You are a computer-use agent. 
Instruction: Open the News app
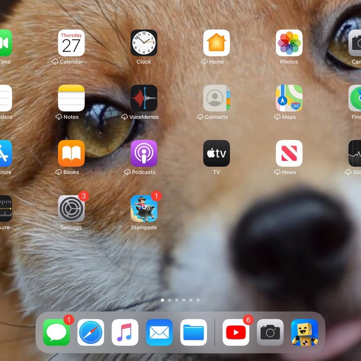tap(289, 153)
